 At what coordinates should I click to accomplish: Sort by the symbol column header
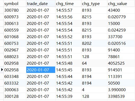(x=15, y=4)
